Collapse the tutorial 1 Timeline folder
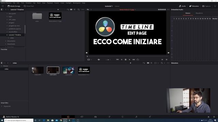218x122 pixels. pos(7,35)
